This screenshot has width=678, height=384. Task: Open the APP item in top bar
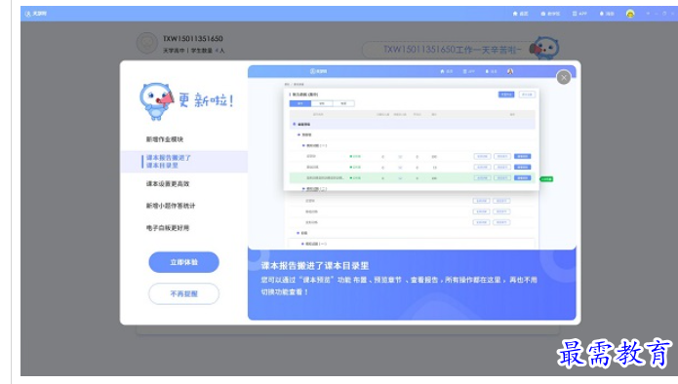point(579,14)
